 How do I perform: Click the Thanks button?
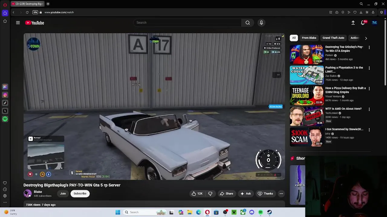pos(265,193)
